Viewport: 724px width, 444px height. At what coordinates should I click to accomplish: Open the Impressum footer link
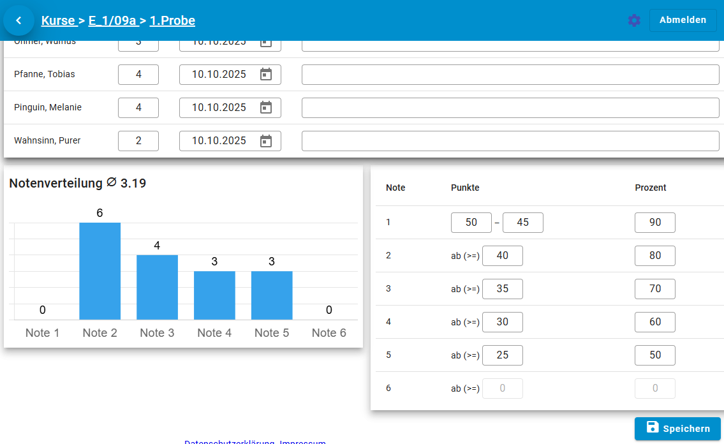click(x=303, y=441)
